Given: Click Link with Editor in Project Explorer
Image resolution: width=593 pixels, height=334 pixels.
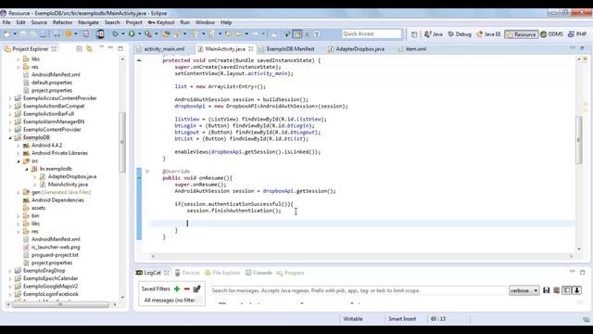Looking at the screenshot, I should click(89, 49).
